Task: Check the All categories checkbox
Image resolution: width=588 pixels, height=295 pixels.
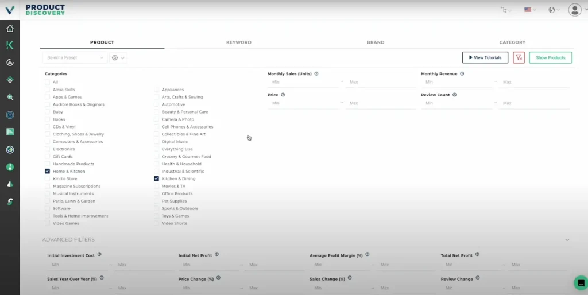Action: (x=47, y=82)
